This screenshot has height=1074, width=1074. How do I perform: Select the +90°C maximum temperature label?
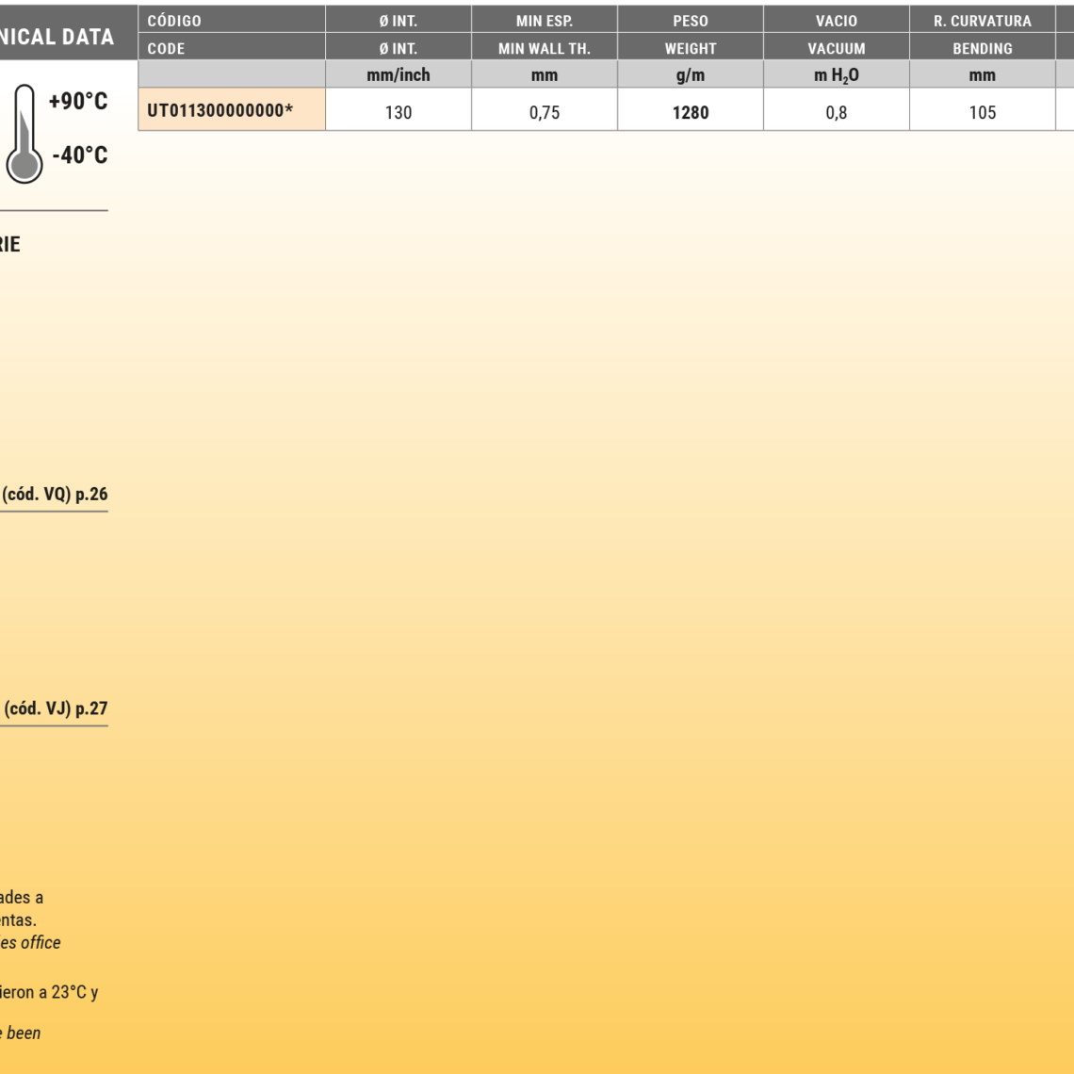[77, 103]
